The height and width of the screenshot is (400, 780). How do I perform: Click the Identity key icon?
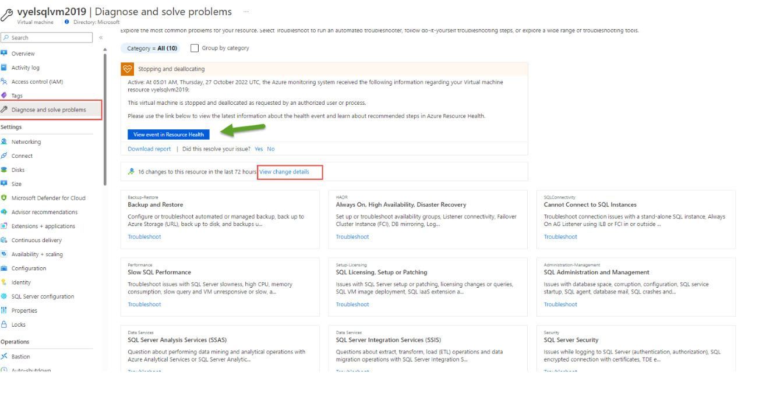tap(5, 282)
